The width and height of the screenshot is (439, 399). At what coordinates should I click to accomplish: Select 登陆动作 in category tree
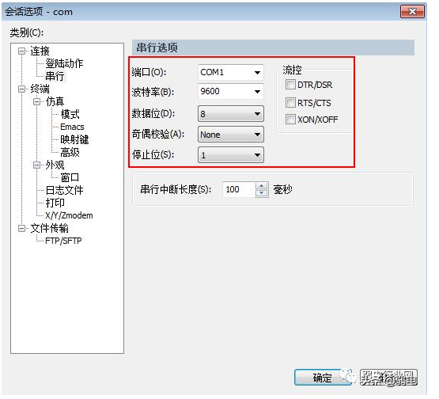64,63
